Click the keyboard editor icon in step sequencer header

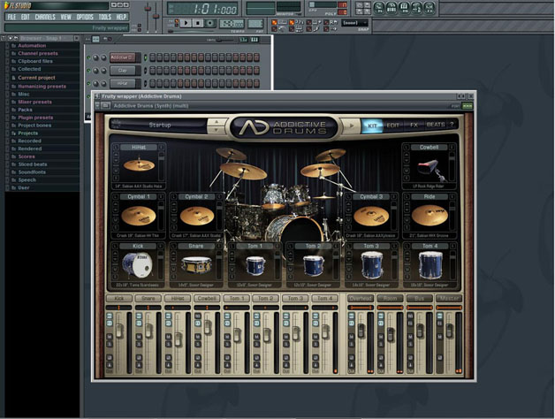point(255,39)
